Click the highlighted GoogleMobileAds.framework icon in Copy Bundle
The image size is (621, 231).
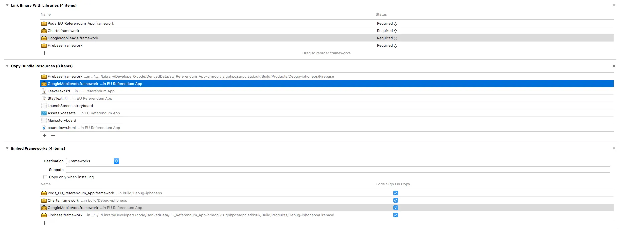click(x=44, y=84)
